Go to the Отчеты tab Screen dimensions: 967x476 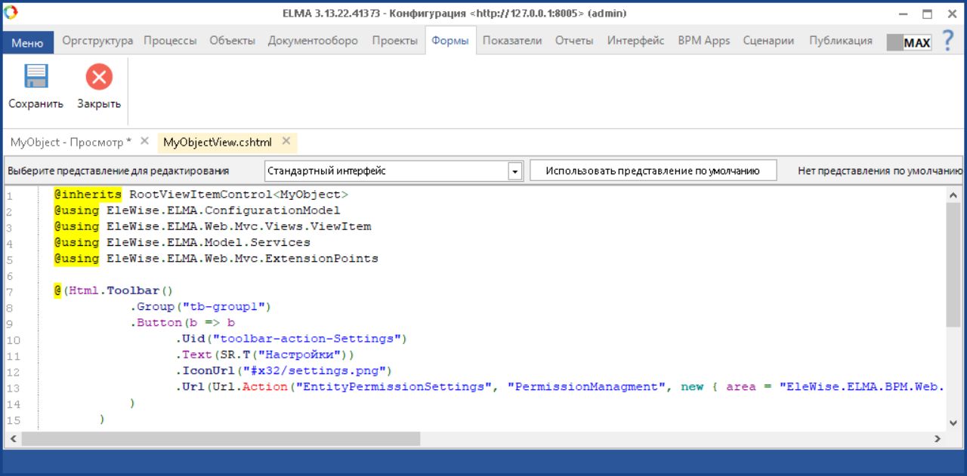574,41
